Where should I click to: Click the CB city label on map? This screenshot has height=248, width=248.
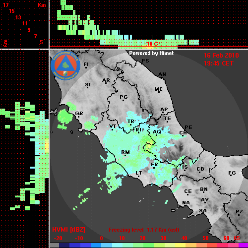tap(200, 169)
